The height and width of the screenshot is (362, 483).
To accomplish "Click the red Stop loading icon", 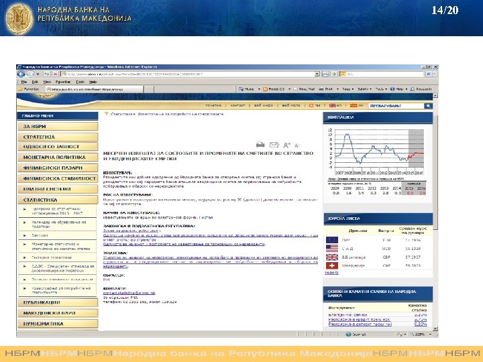I will (55, 74).
